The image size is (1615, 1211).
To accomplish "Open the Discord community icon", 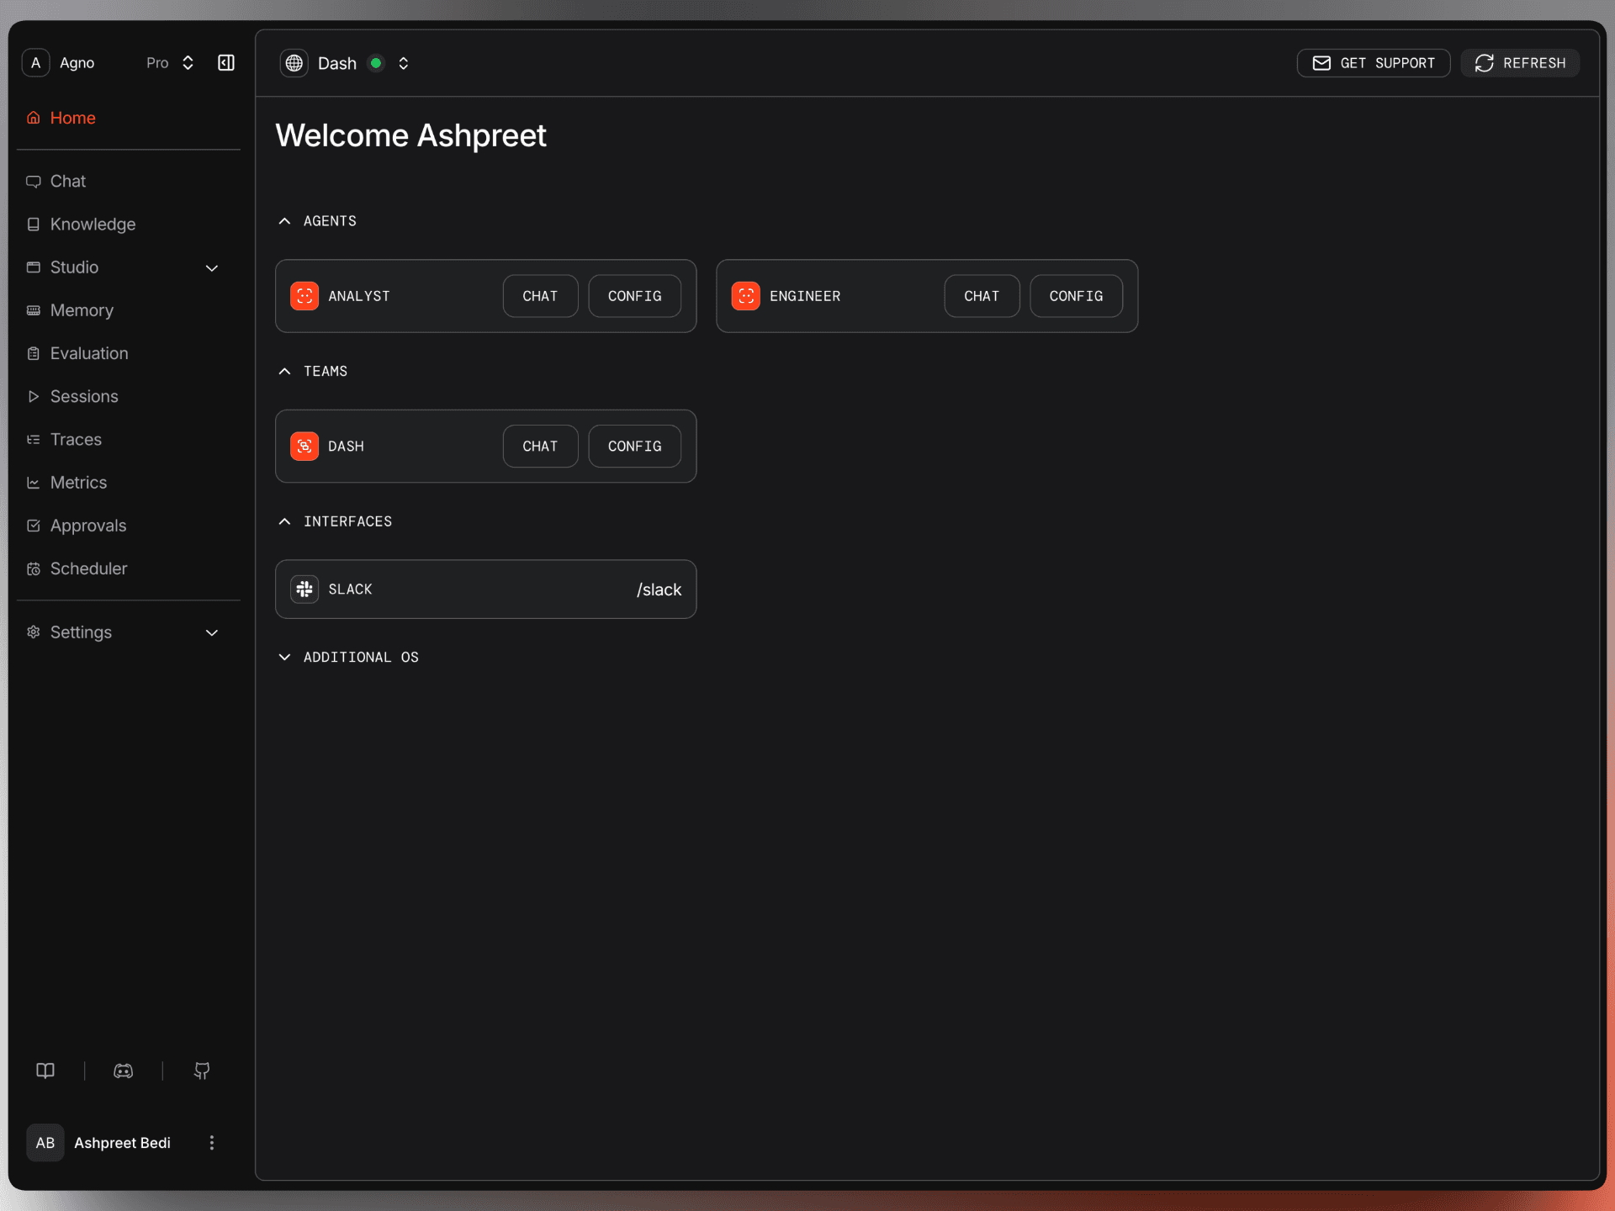I will (124, 1071).
